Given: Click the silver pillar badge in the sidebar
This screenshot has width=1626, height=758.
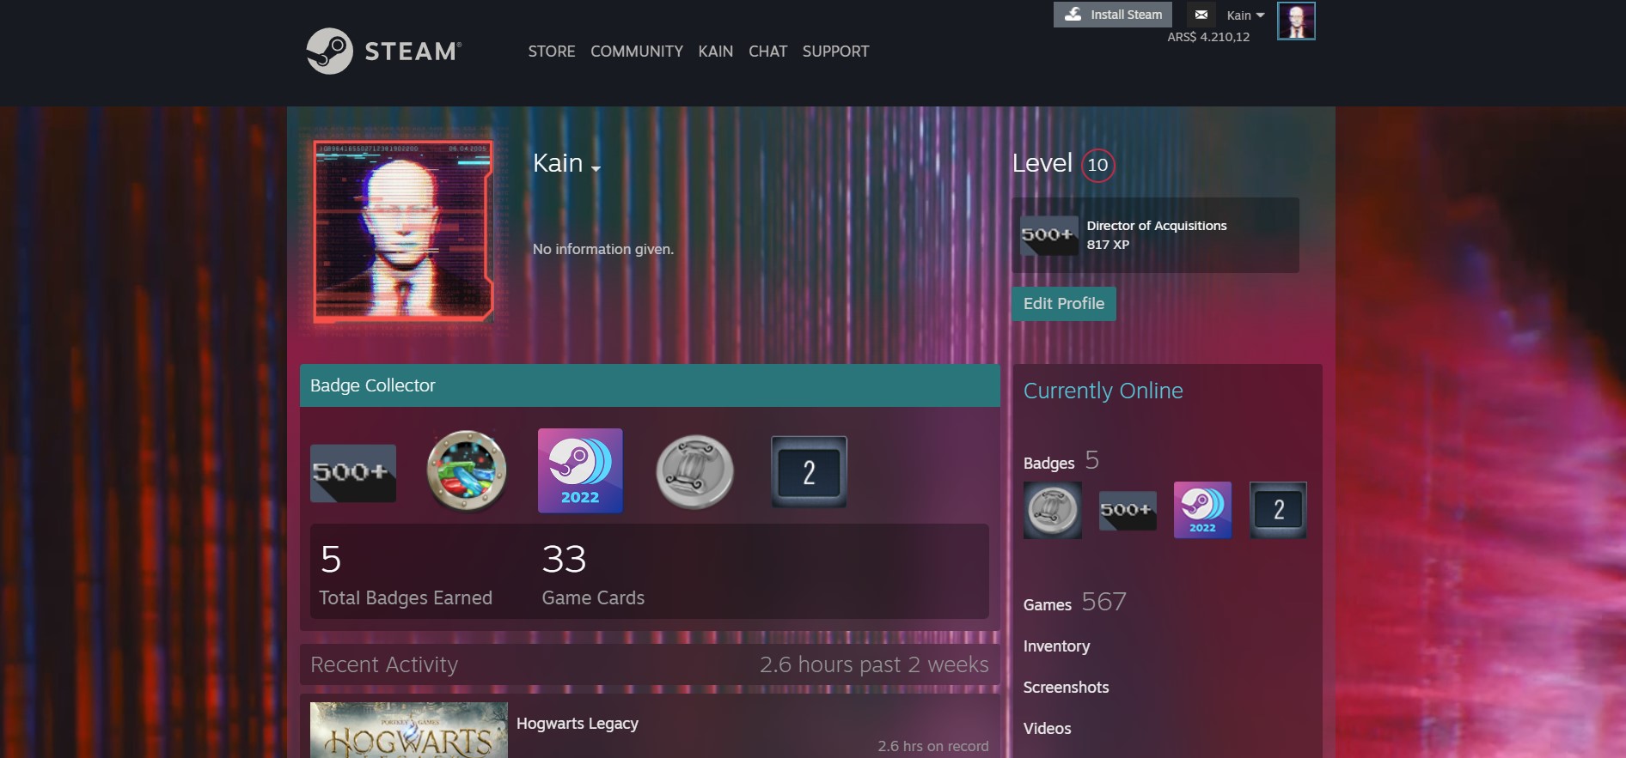Looking at the screenshot, I should [1053, 510].
